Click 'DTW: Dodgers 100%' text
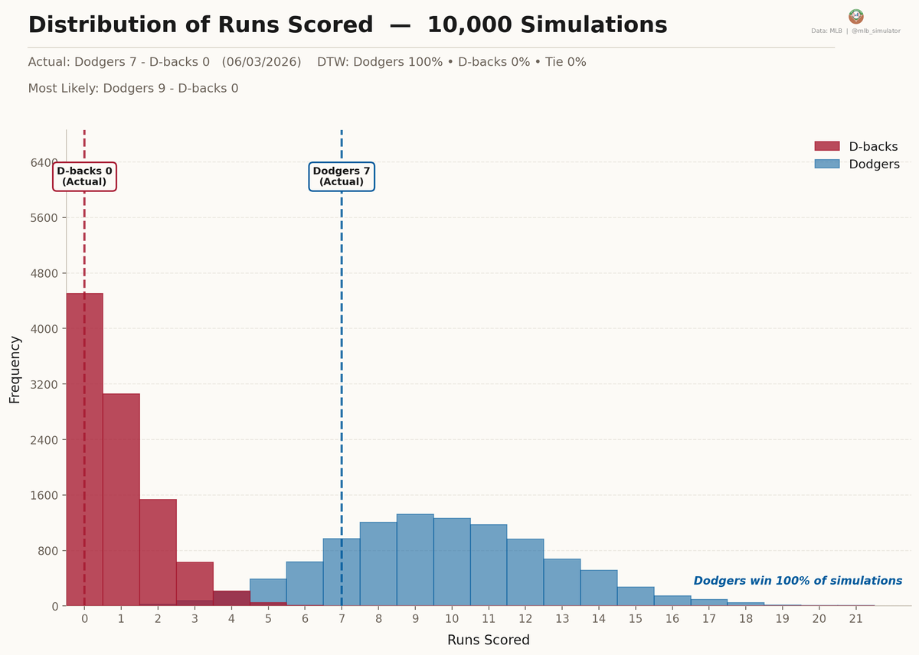The height and width of the screenshot is (655, 919). pyautogui.click(x=380, y=62)
